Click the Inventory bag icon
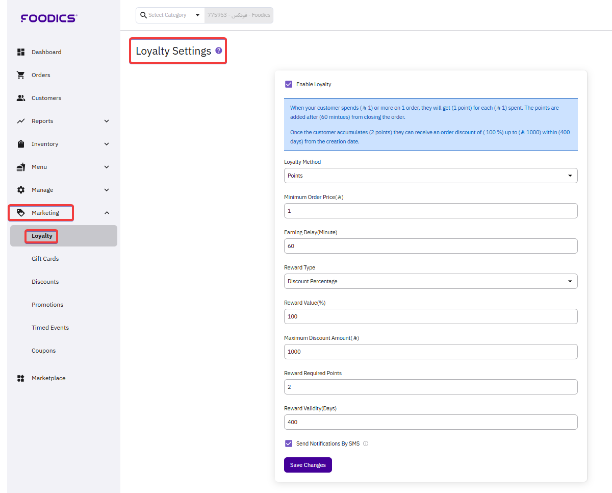The width and height of the screenshot is (612, 493). [x=21, y=144]
